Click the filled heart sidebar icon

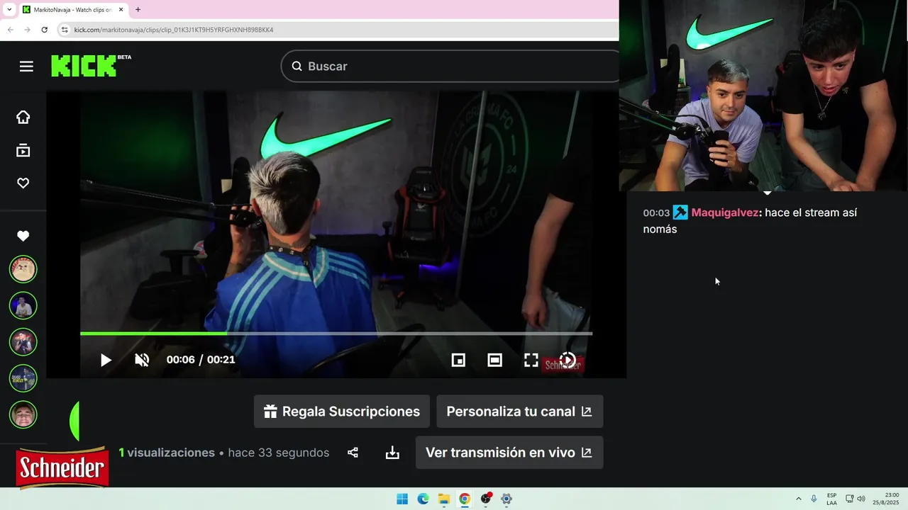23,236
